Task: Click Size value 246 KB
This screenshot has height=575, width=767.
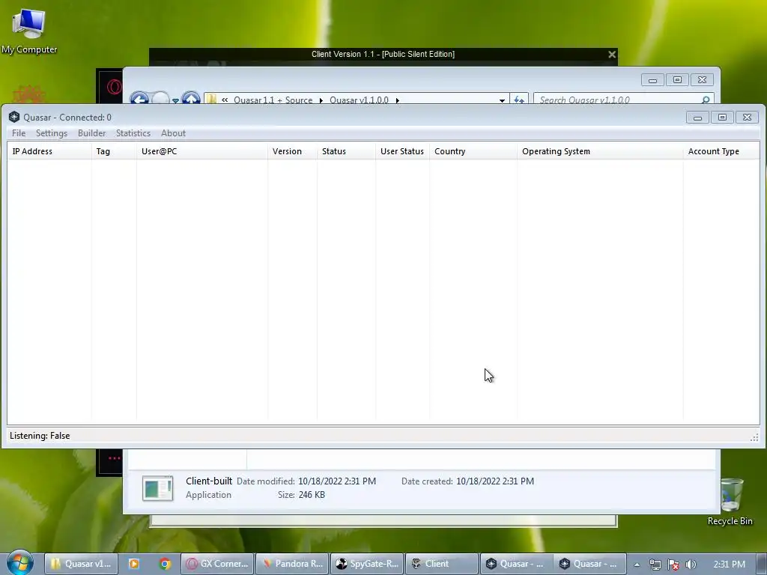Action: click(x=312, y=495)
